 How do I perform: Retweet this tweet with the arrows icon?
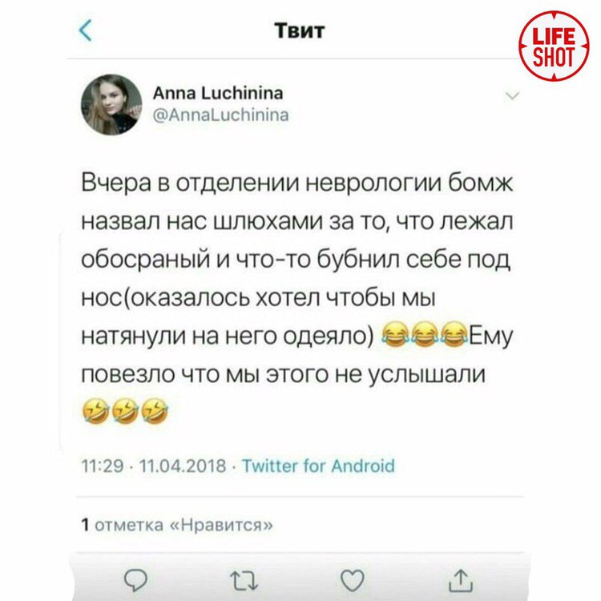(x=244, y=580)
